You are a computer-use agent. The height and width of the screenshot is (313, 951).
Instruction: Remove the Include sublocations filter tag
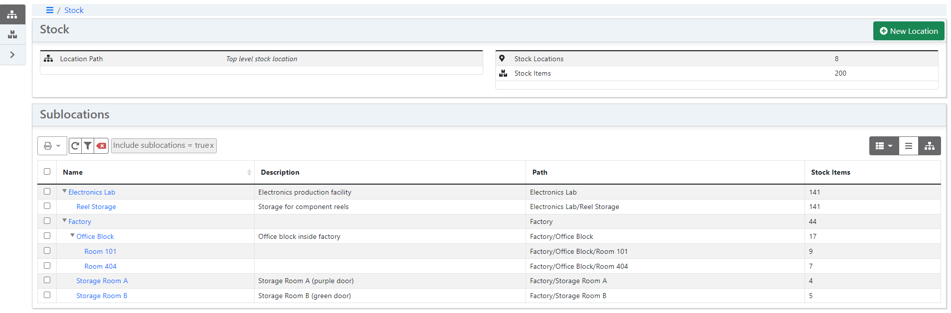point(212,145)
